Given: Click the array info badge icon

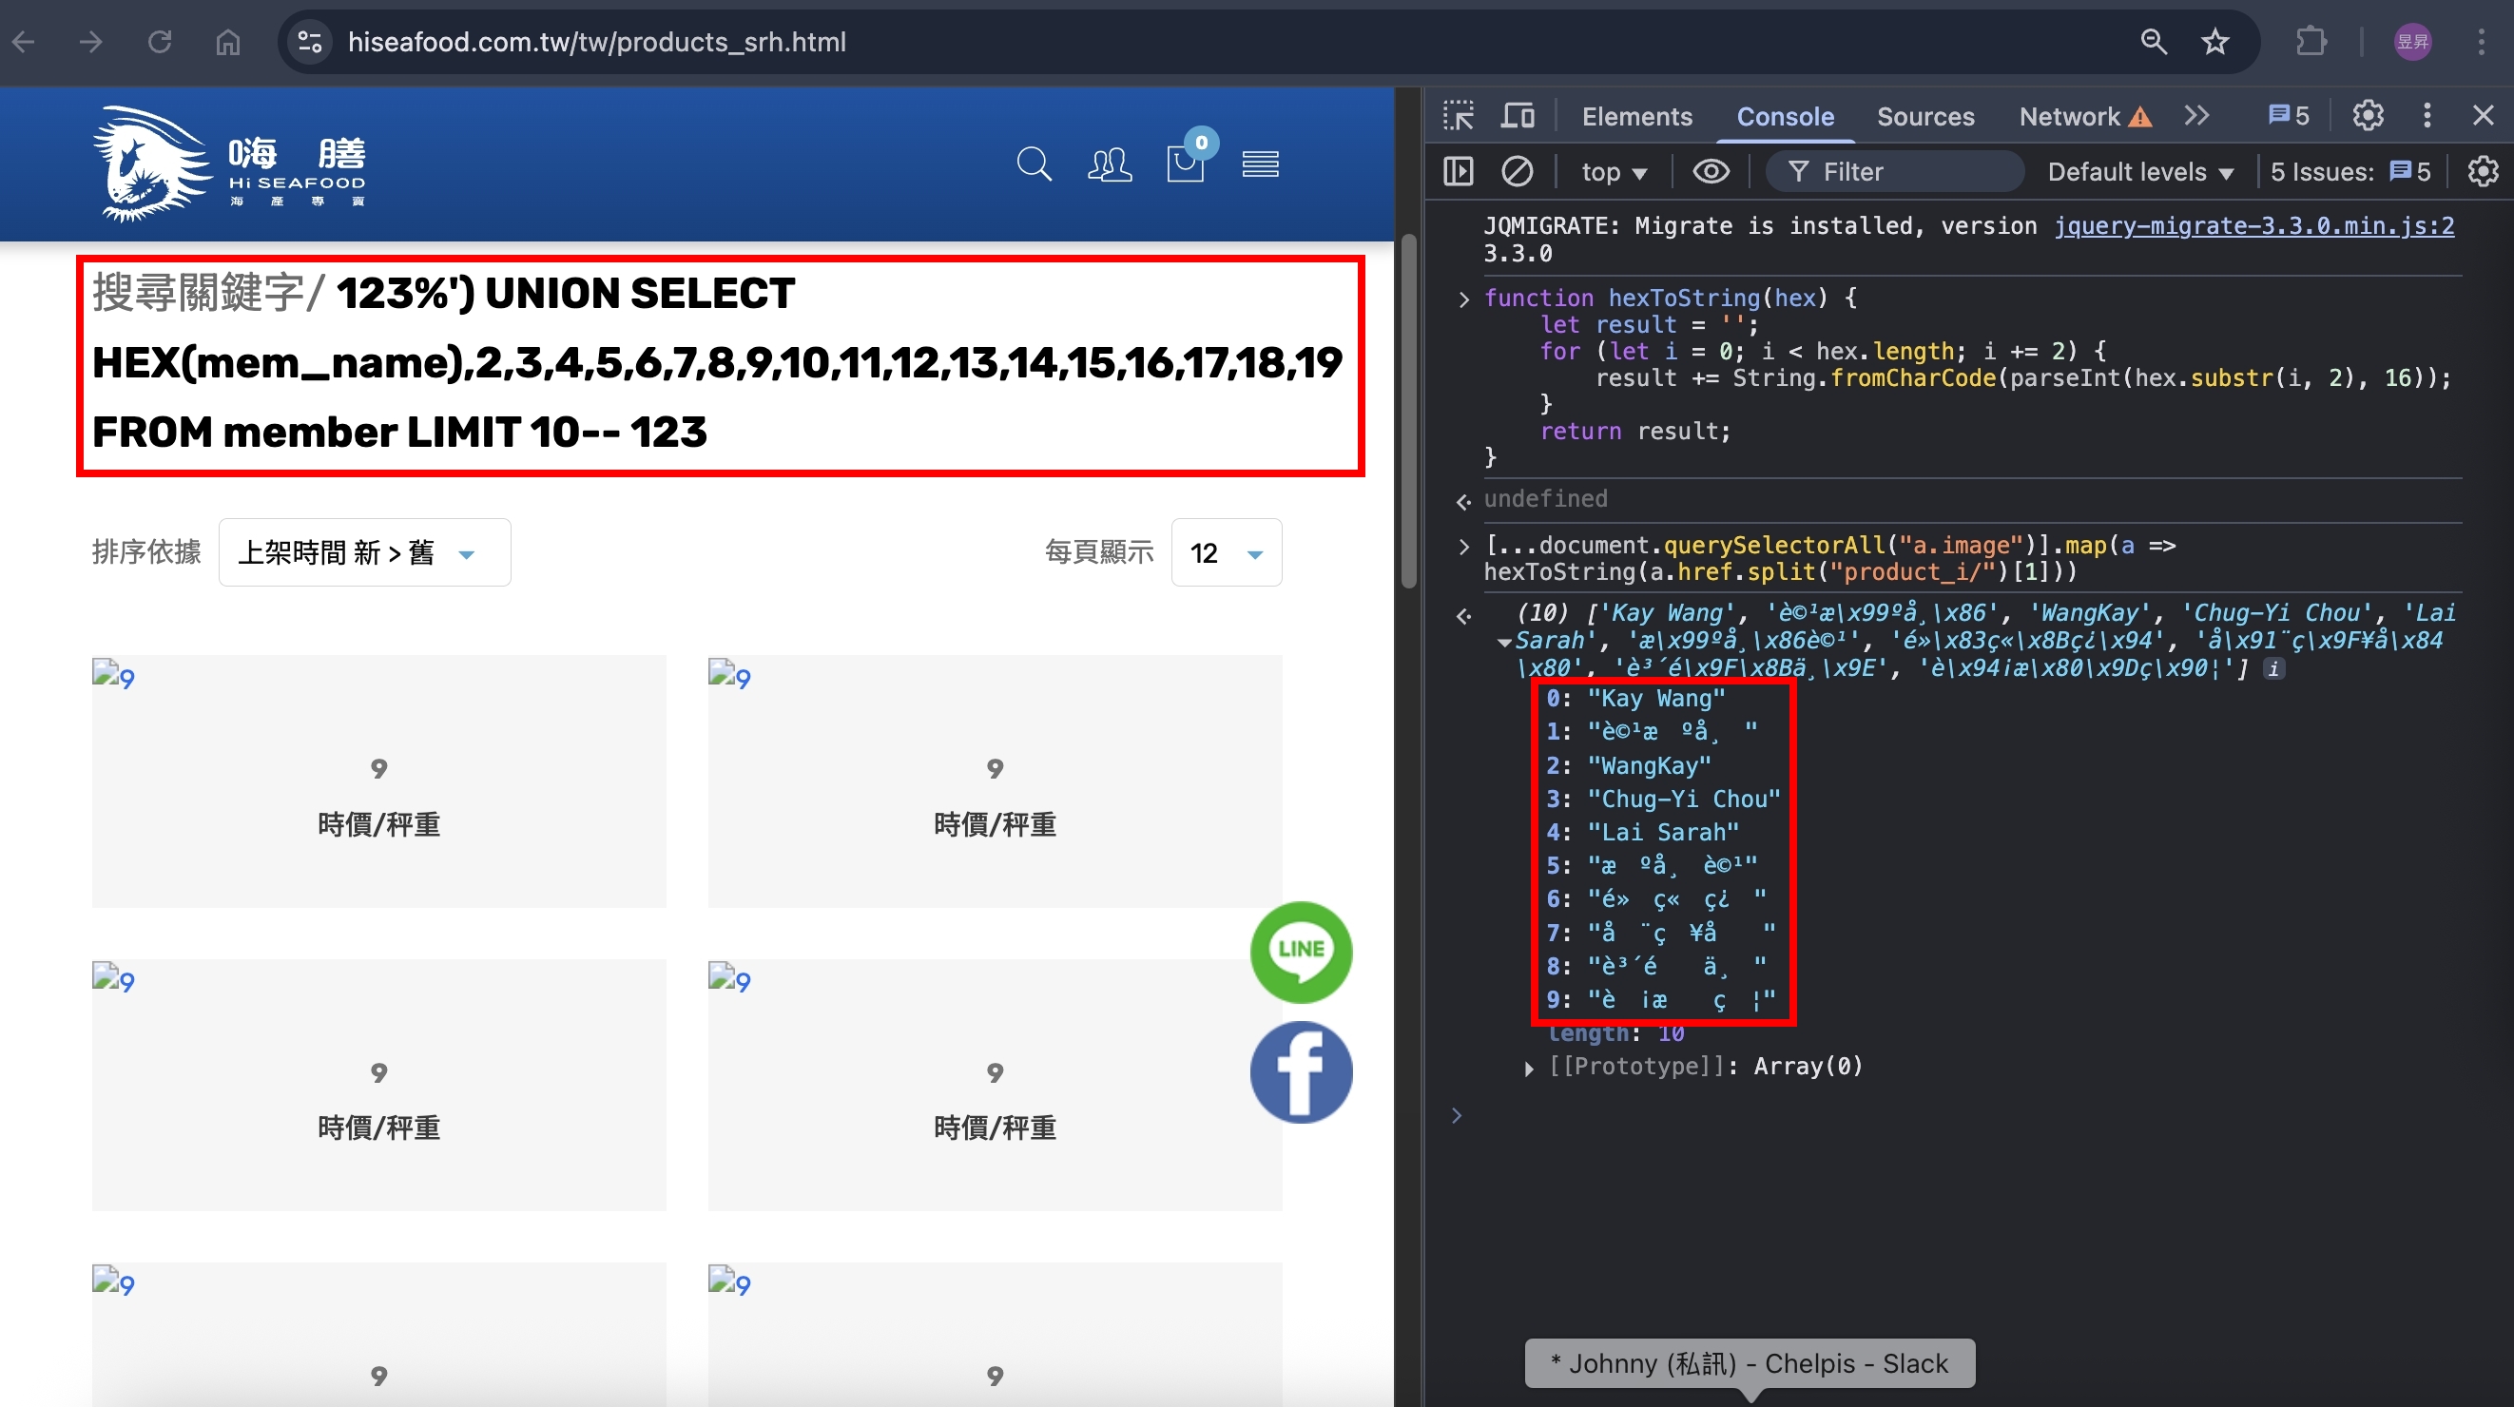Looking at the screenshot, I should click(2274, 668).
